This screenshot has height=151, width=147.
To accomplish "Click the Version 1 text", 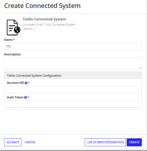I will (x=29, y=29).
